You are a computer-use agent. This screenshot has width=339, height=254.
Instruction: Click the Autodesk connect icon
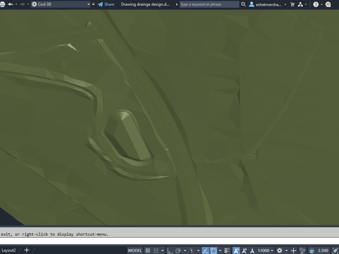click(x=300, y=4)
